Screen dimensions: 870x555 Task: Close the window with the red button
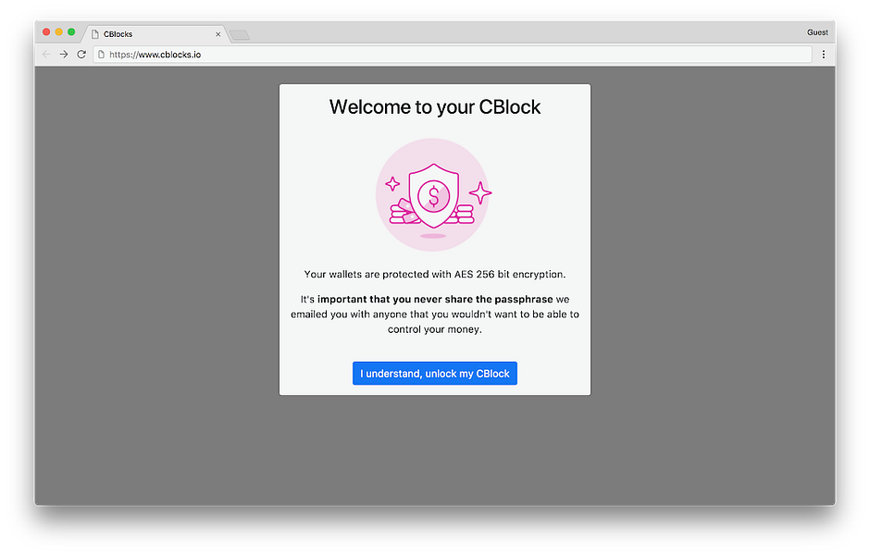(46, 32)
